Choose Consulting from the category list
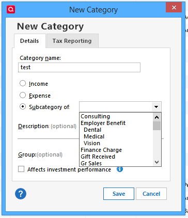This screenshot has width=188, height=218. point(95,116)
